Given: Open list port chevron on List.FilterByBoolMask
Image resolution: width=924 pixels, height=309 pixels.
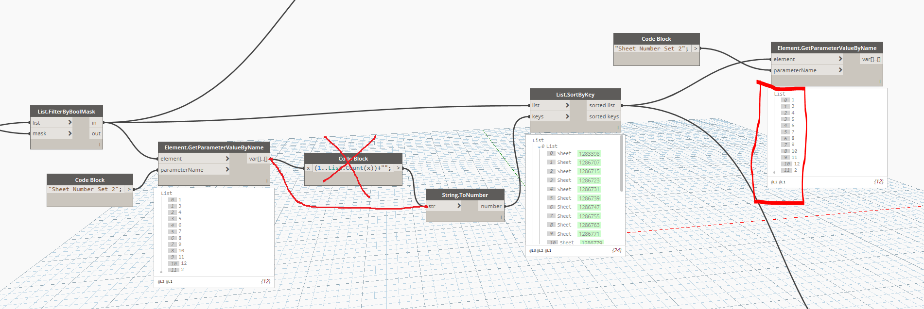Looking at the screenshot, I should 70,123.
